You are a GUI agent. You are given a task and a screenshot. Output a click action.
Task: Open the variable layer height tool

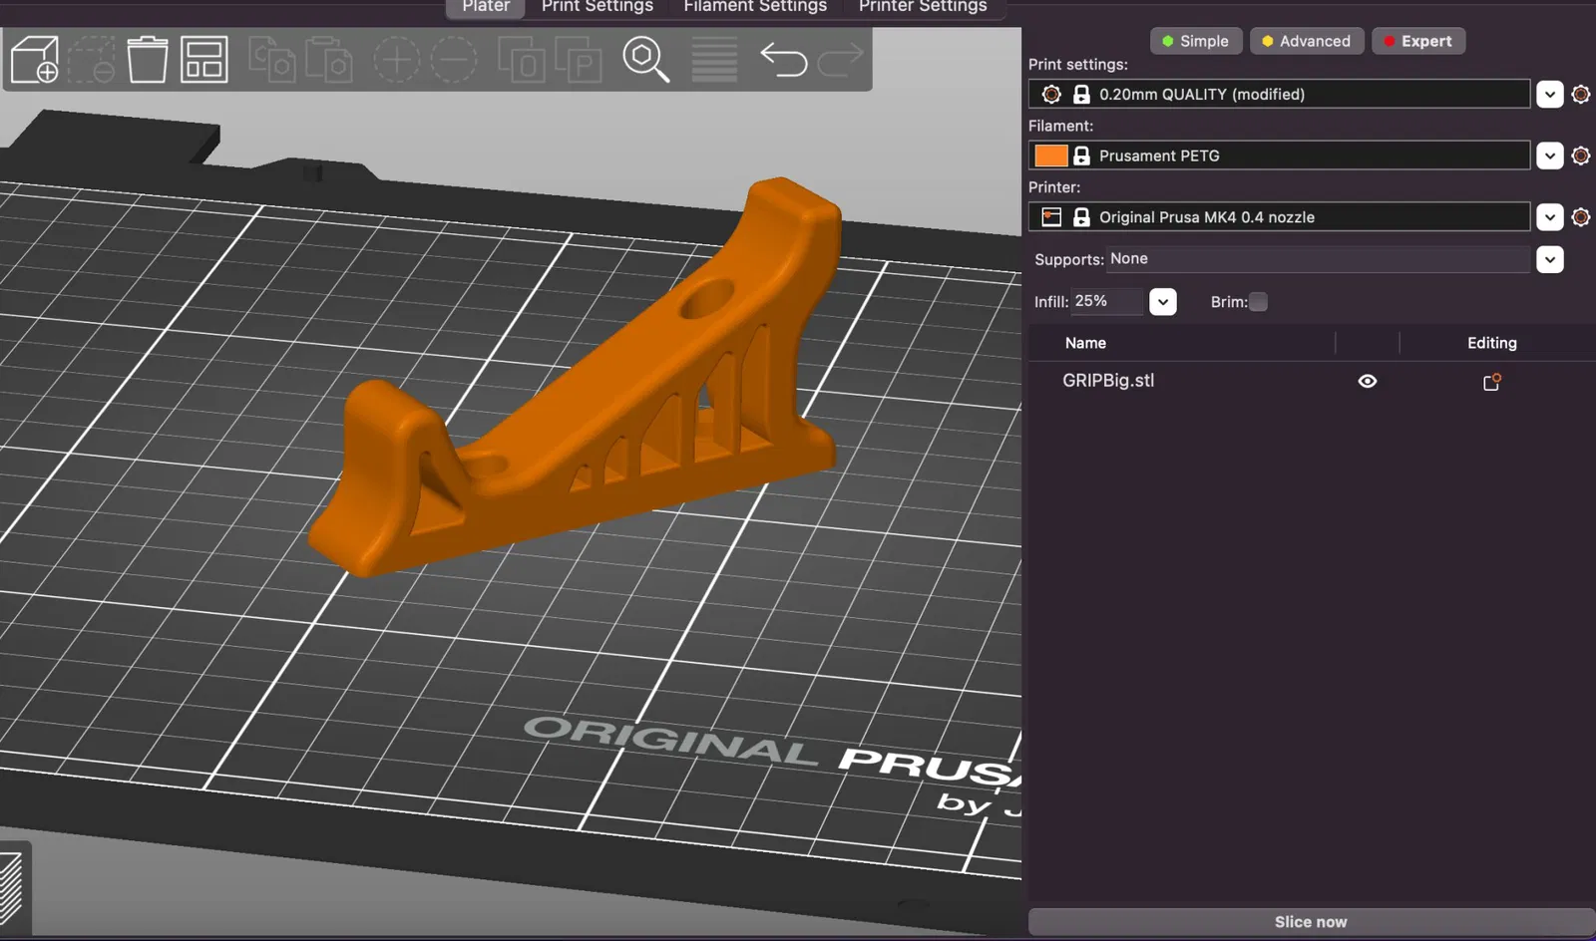[714, 60]
